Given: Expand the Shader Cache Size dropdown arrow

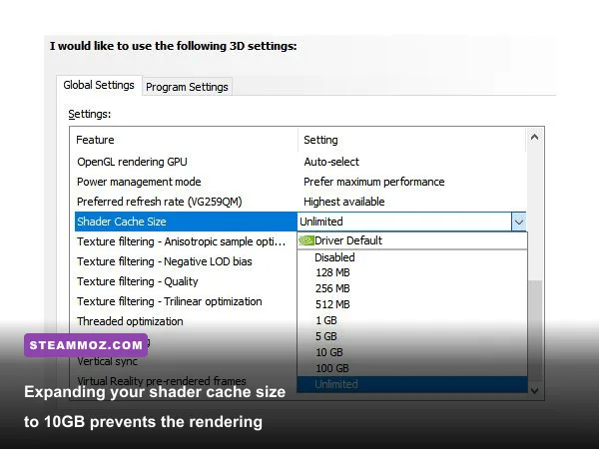Looking at the screenshot, I should pyautogui.click(x=519, y=222).
